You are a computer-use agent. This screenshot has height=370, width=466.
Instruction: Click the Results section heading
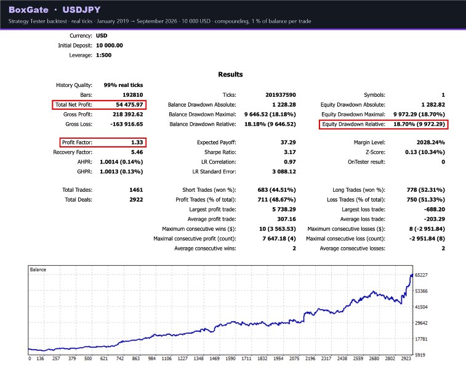[x=230, y=75]
